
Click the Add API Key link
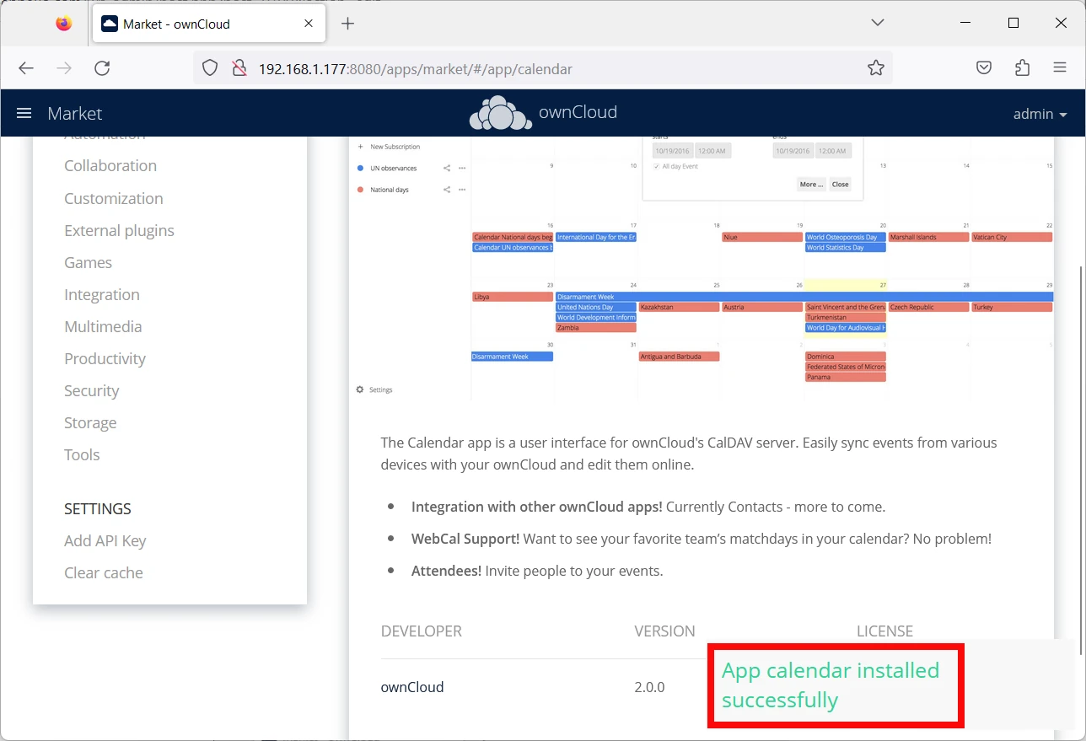tap(105, 541)
